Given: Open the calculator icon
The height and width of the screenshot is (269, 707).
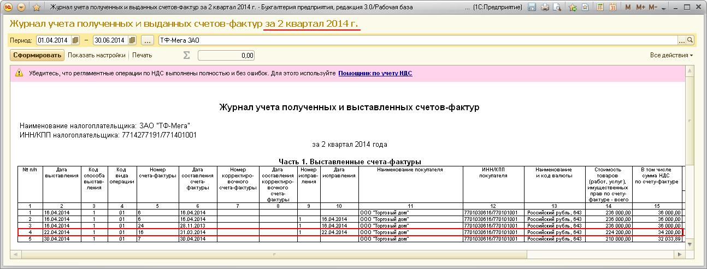Looking at the screenshot, I should click(600, 8).
